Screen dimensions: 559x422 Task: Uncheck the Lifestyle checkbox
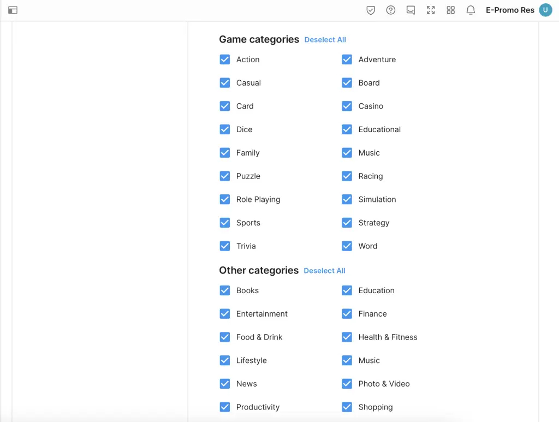tap(225, 360)
